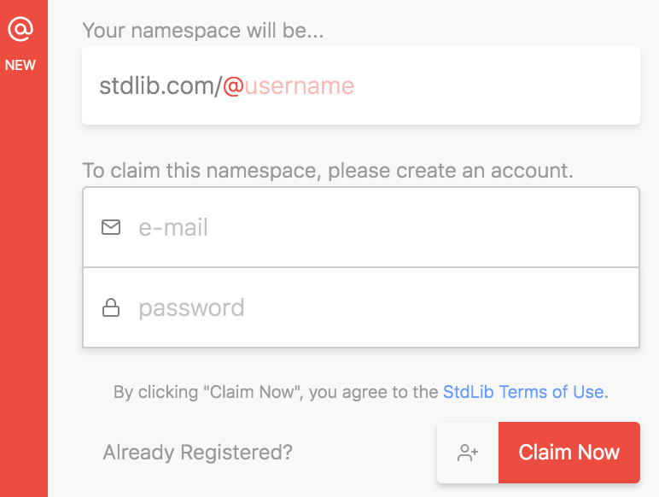Click the stdlib.com/ prefix text
Viewport: 659px width, 497px height.
[160, 85]
